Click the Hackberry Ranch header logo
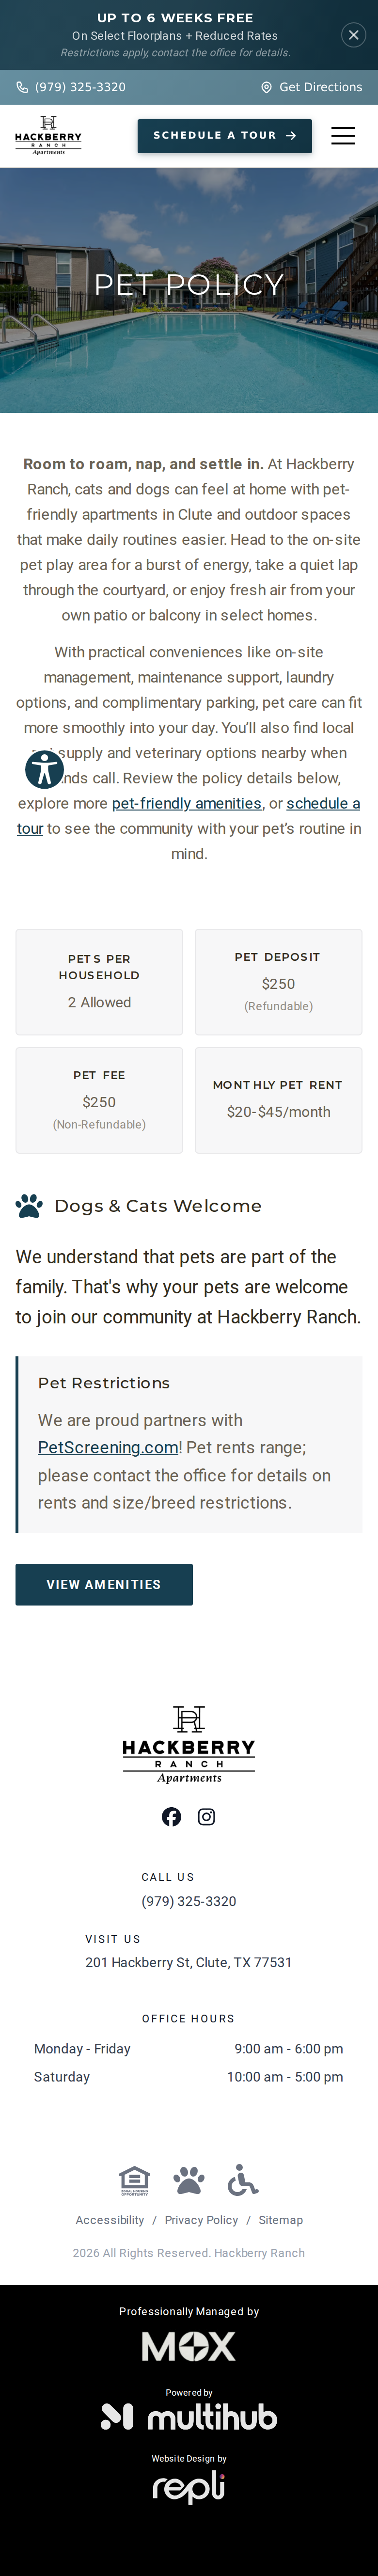This screenshot has width=378, height=2576. point(48,136)
